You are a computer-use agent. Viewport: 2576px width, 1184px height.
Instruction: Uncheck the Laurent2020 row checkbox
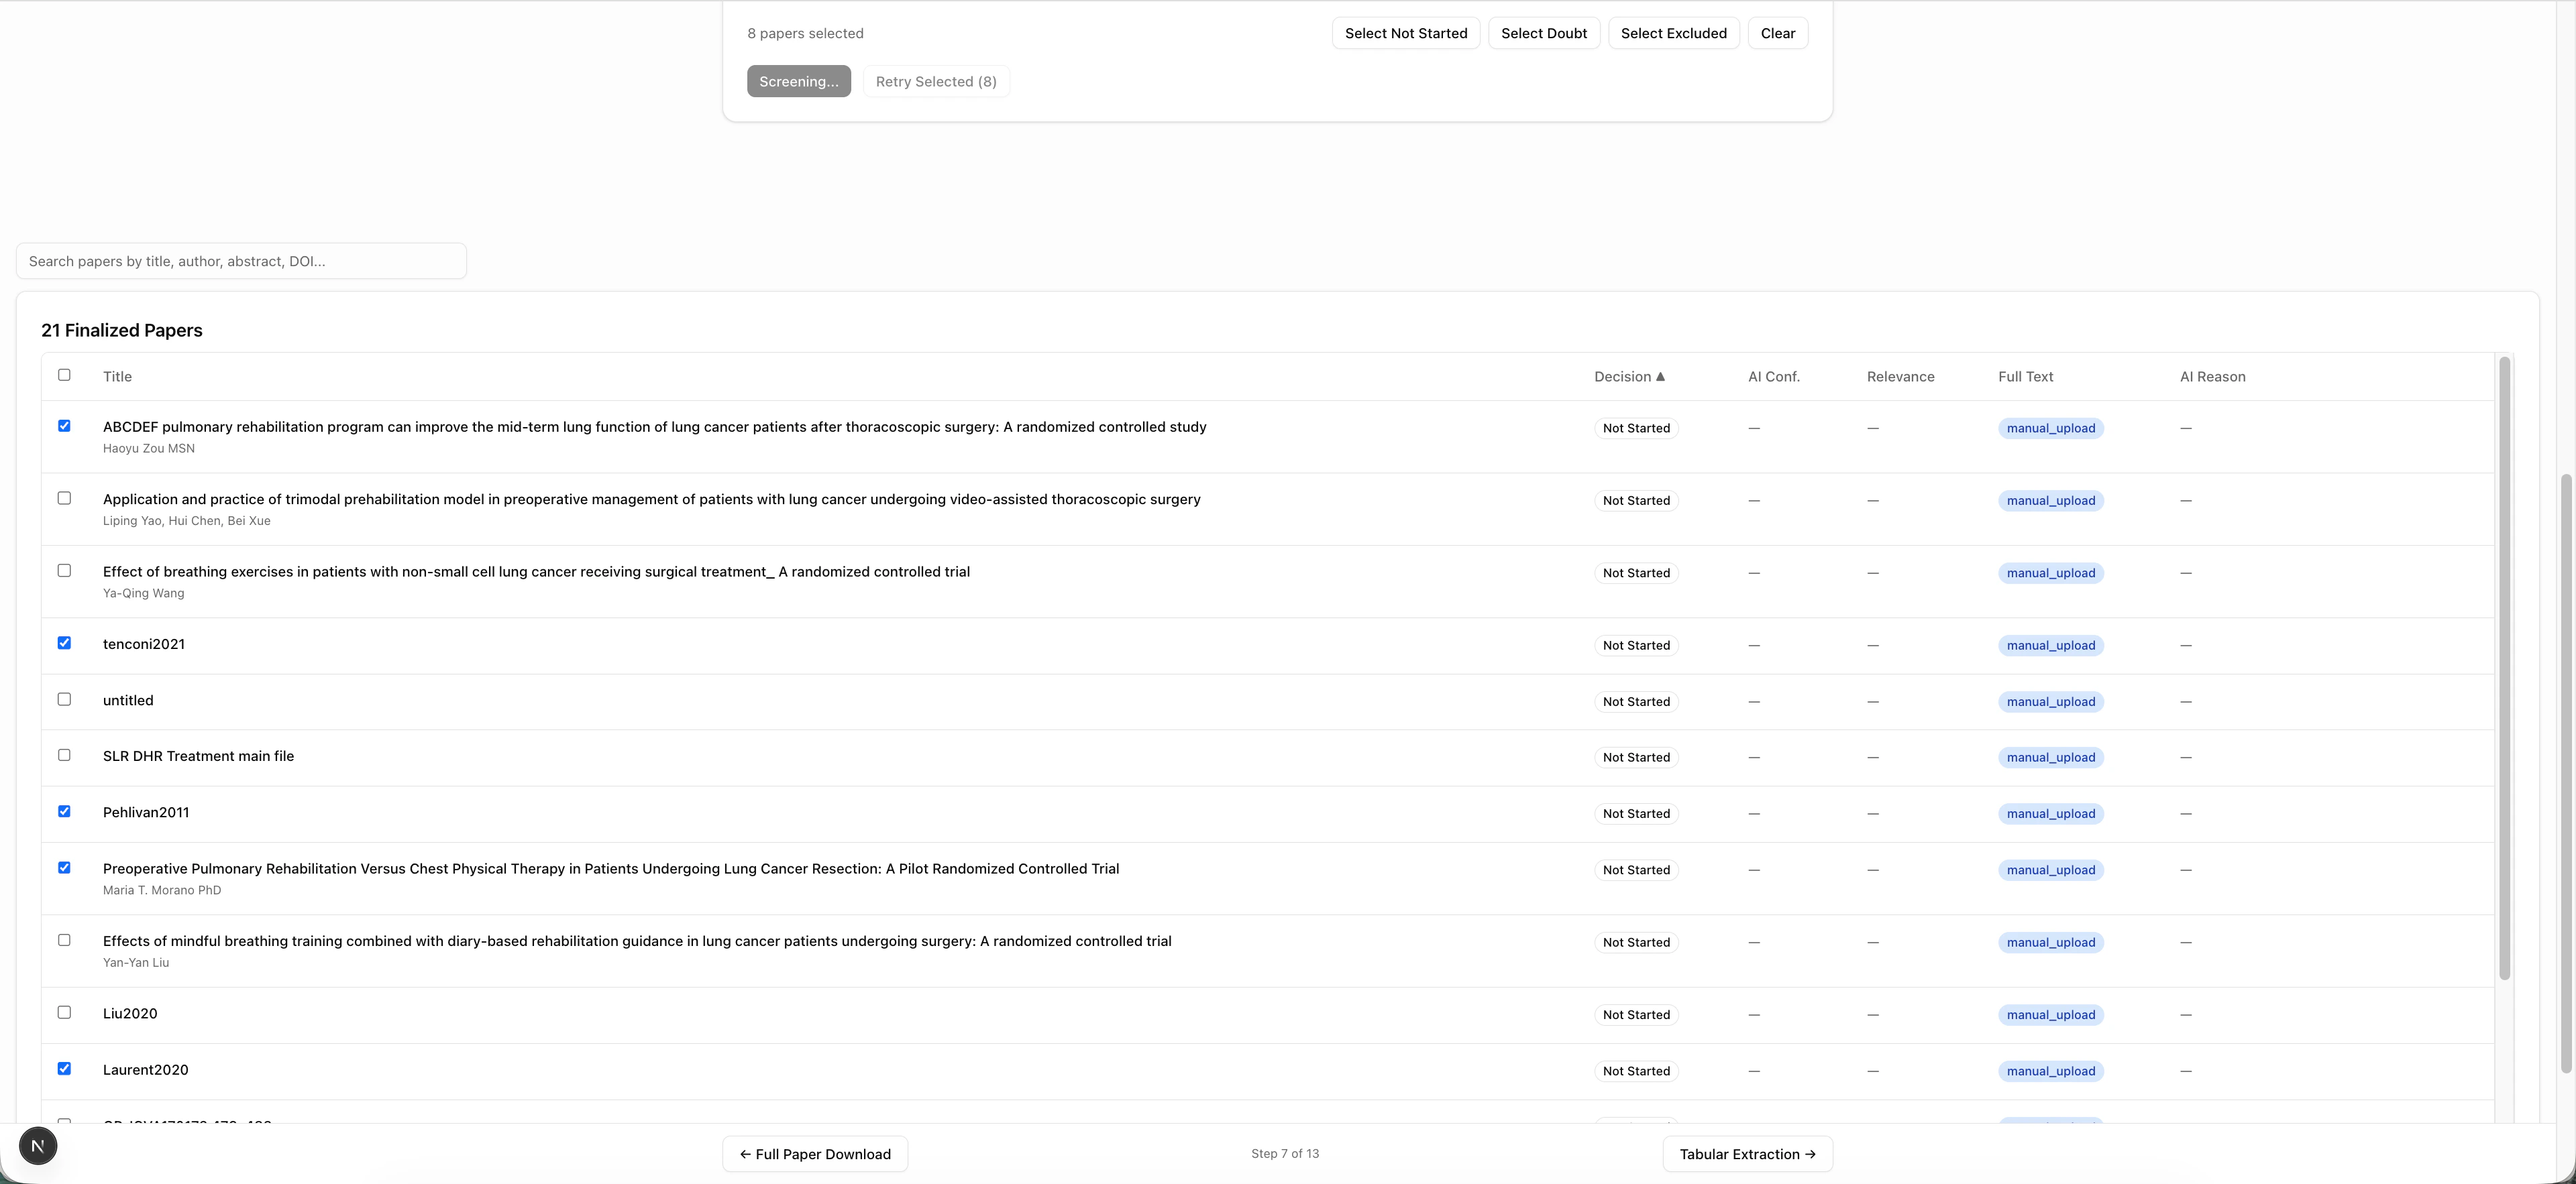64,1068
